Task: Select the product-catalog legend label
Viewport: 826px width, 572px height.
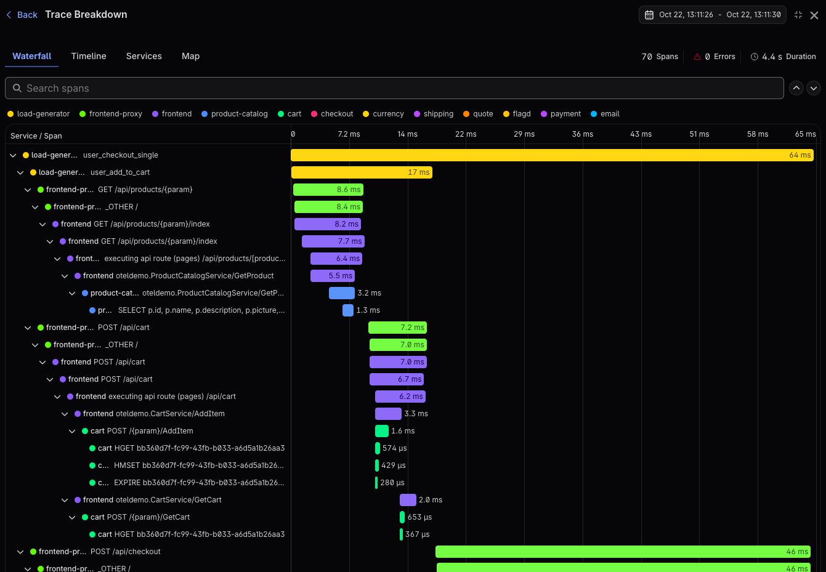Action: (x=240, y=114)
